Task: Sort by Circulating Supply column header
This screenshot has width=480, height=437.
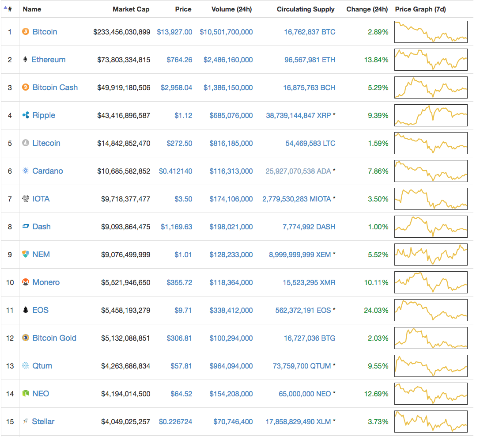Action: [x=306, y=9]
